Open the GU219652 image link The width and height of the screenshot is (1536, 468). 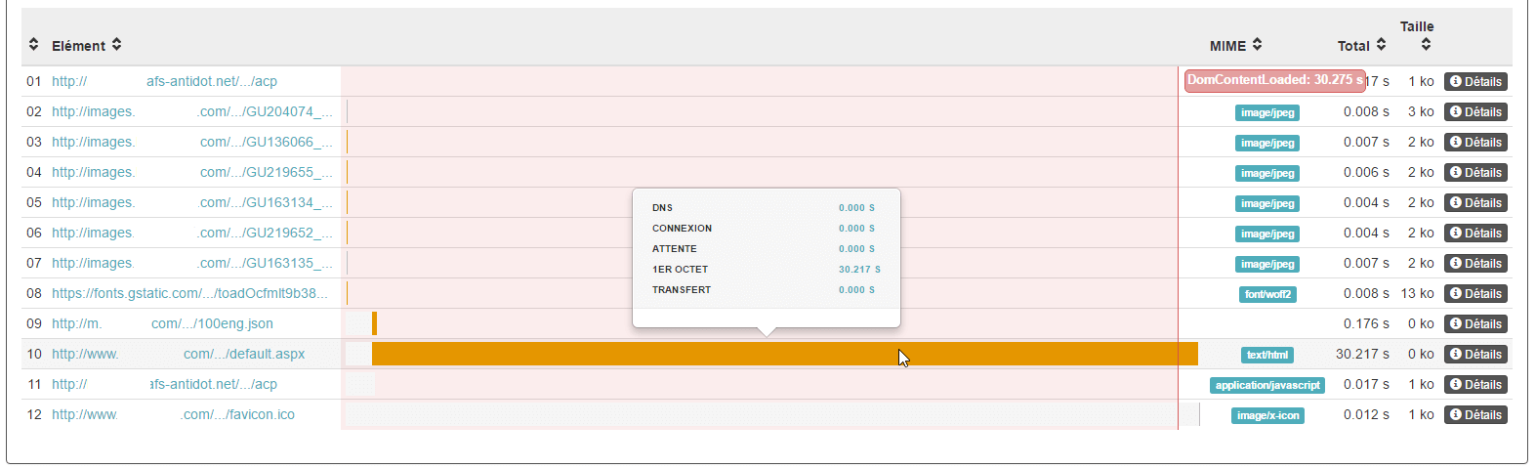(x=192, y=233)
